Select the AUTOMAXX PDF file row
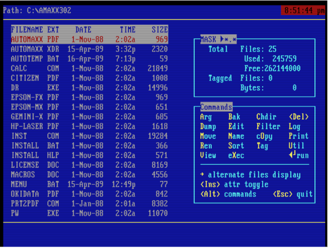This screenshot has width=328, height=248. click(90, 39)
